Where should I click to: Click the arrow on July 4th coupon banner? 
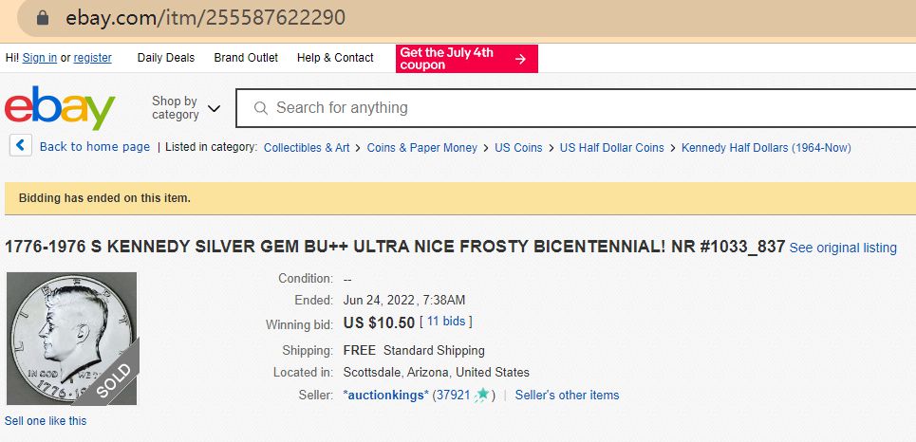click(520, 59)
